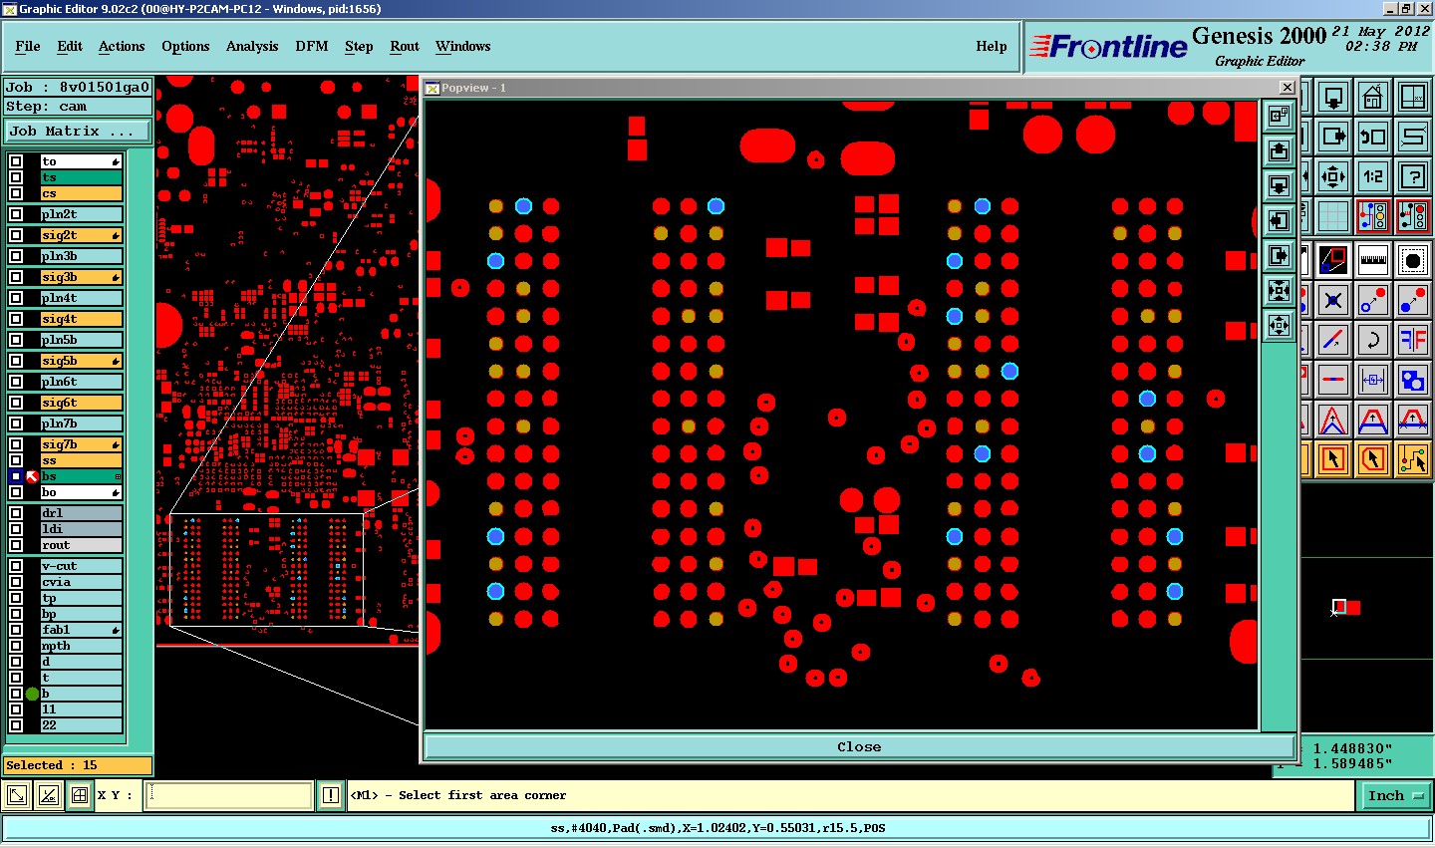
Task: Open the Help menu
Action: pyautogui.click(x=992, y=46)
